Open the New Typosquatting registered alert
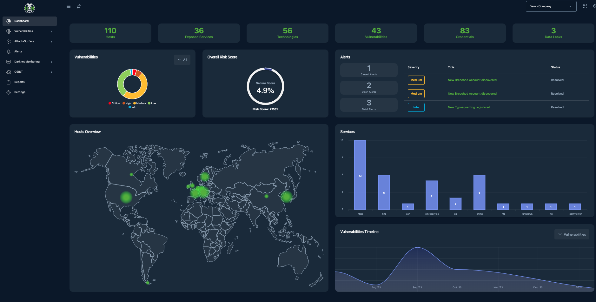Screen dimensions: 596x302 469,107
